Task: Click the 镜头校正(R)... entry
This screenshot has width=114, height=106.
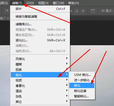Action: (x=40, y=35)
